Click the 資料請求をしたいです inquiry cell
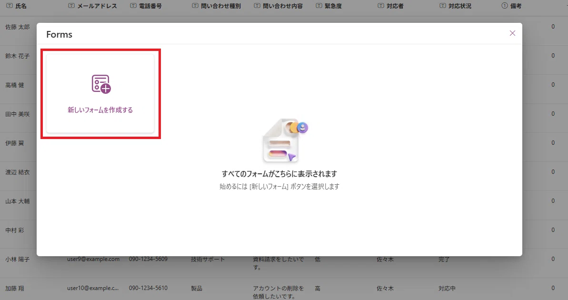The image size is (568, 300). [x=278, y=263]
